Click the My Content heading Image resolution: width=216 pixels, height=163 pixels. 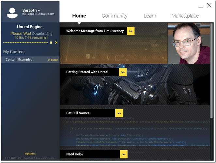click(14, 52)
